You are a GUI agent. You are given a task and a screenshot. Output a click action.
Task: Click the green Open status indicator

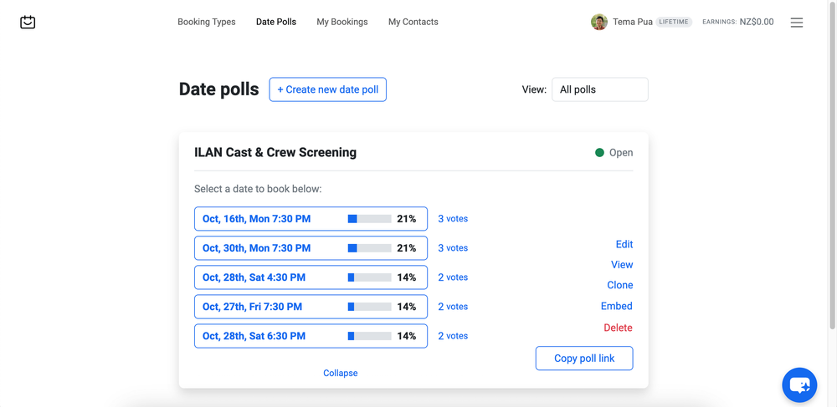(x=599, y=153)
